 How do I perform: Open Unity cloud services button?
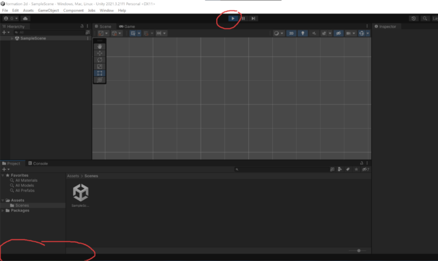coord(26,18)
